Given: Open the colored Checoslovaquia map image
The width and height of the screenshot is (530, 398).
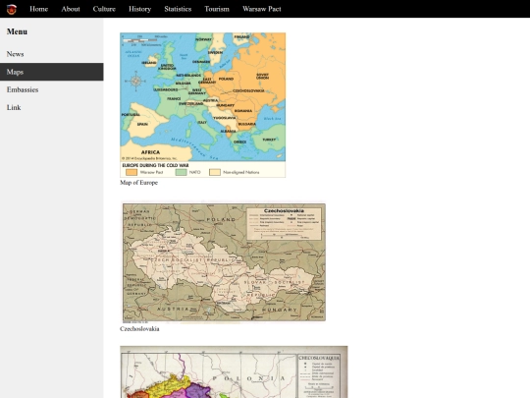Looking at the screenshot, I should (234, 371).
